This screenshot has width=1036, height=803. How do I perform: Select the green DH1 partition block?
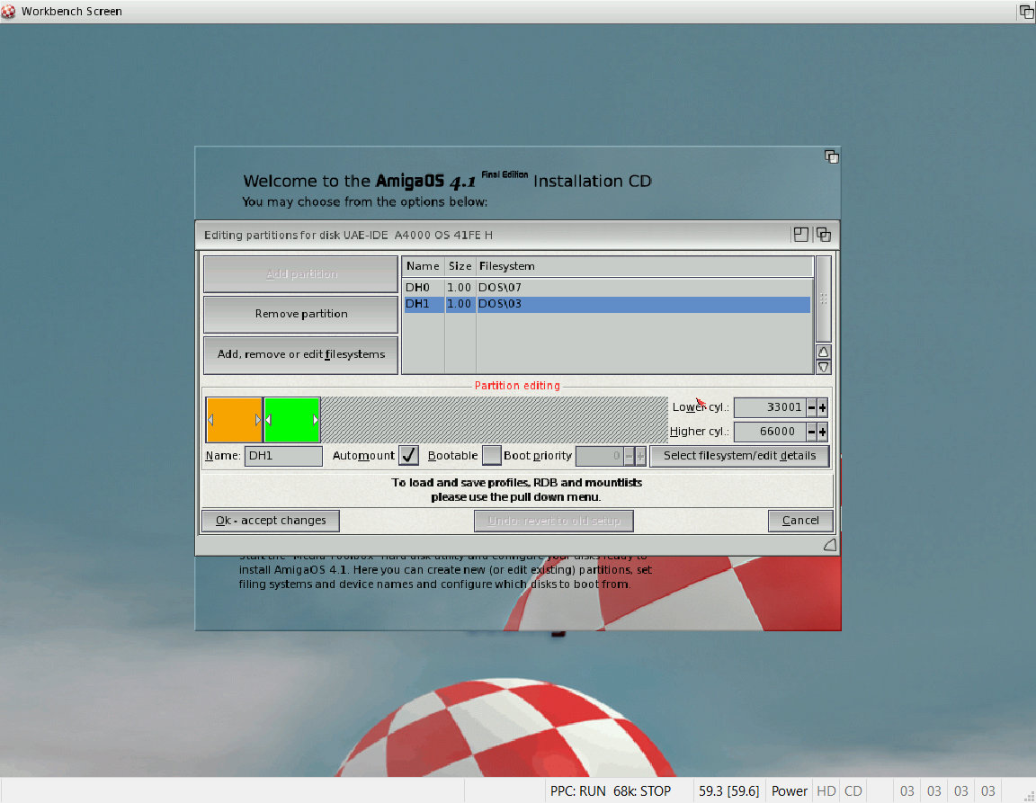pyautogui.click(x=292, y=420)
